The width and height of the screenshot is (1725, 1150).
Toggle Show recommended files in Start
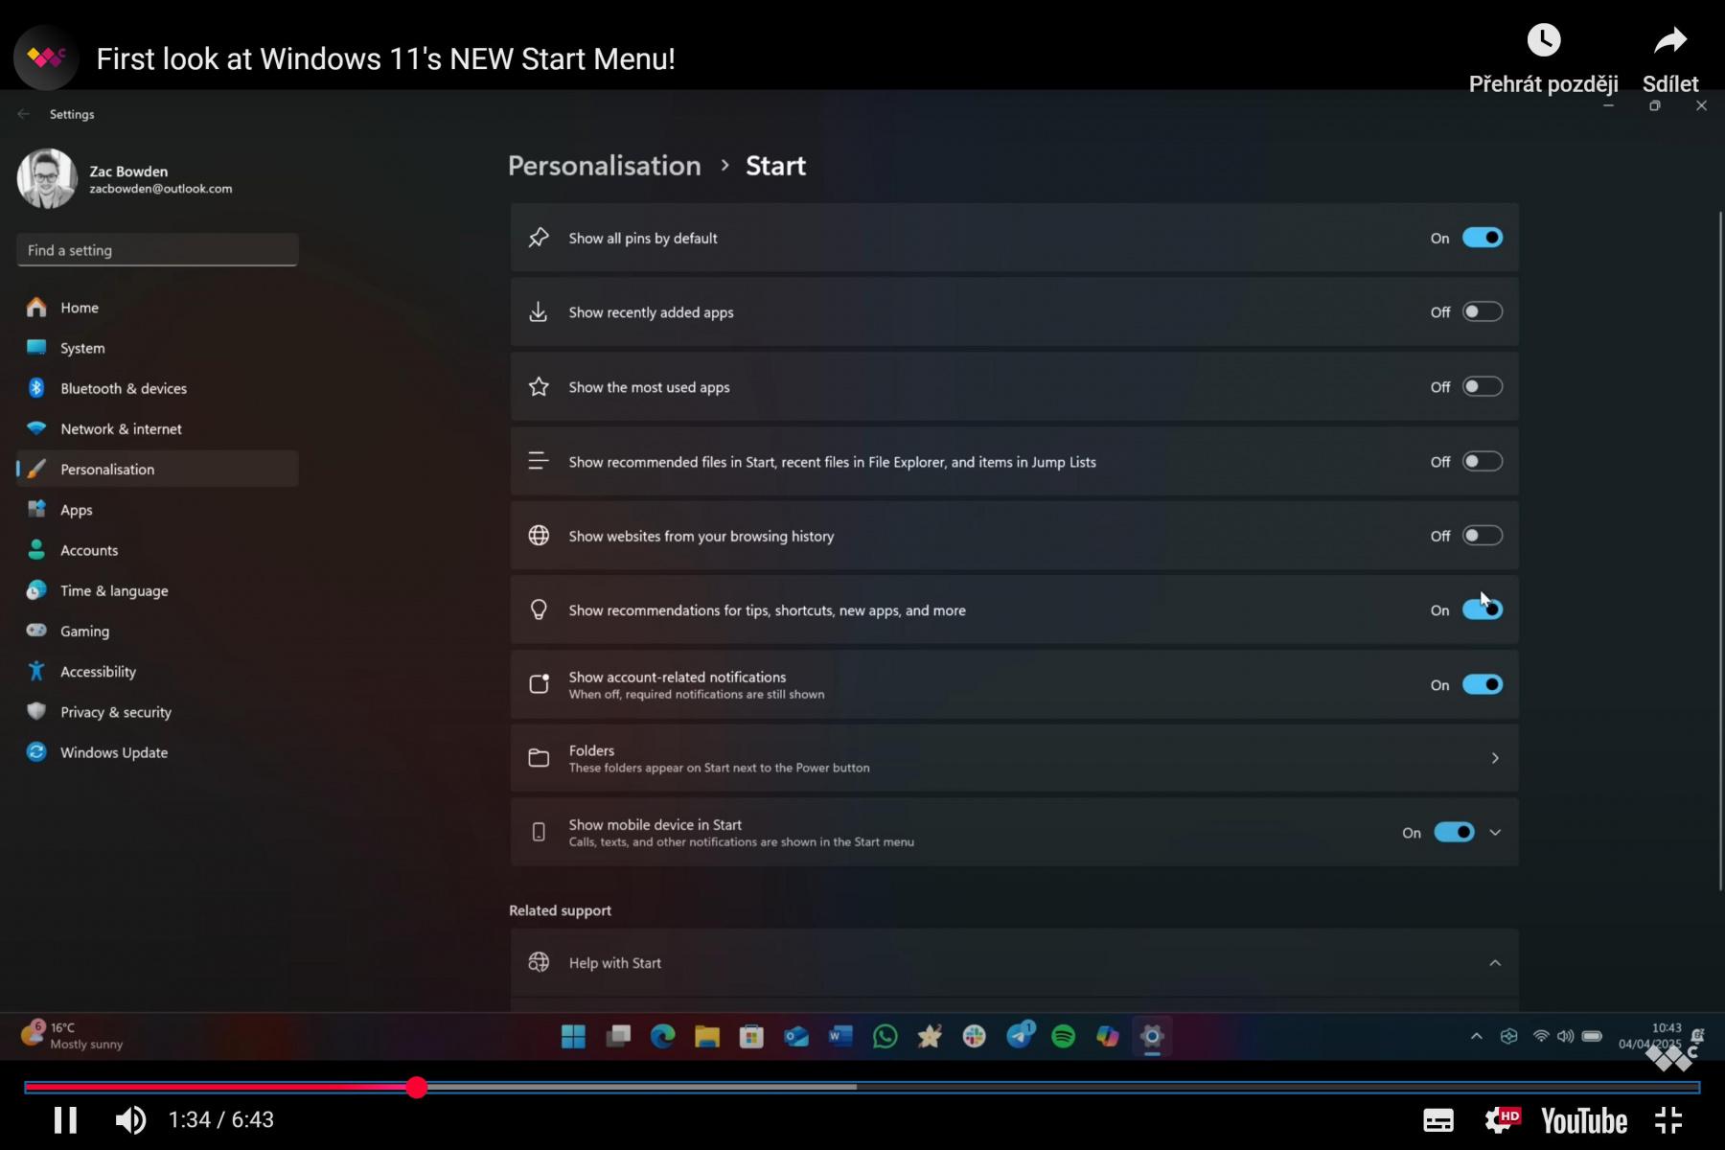[1482, 462]
